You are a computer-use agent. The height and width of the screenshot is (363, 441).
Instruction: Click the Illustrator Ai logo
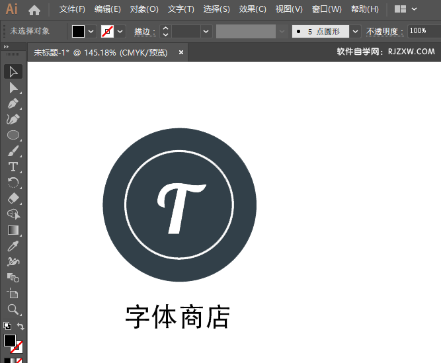pyautogui.click(x=11, y=9)
